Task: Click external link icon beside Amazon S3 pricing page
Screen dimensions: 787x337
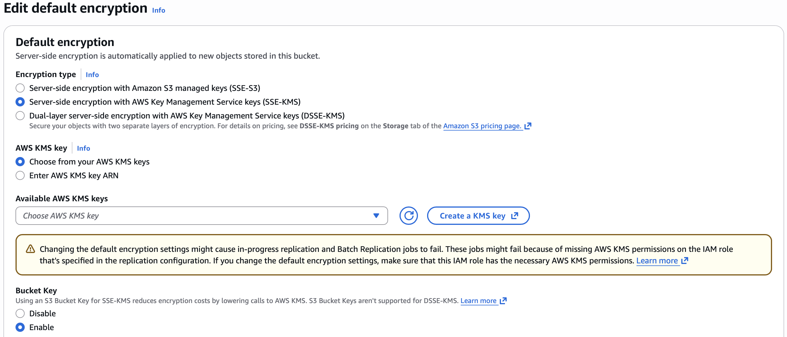Action: click(528, 126)
